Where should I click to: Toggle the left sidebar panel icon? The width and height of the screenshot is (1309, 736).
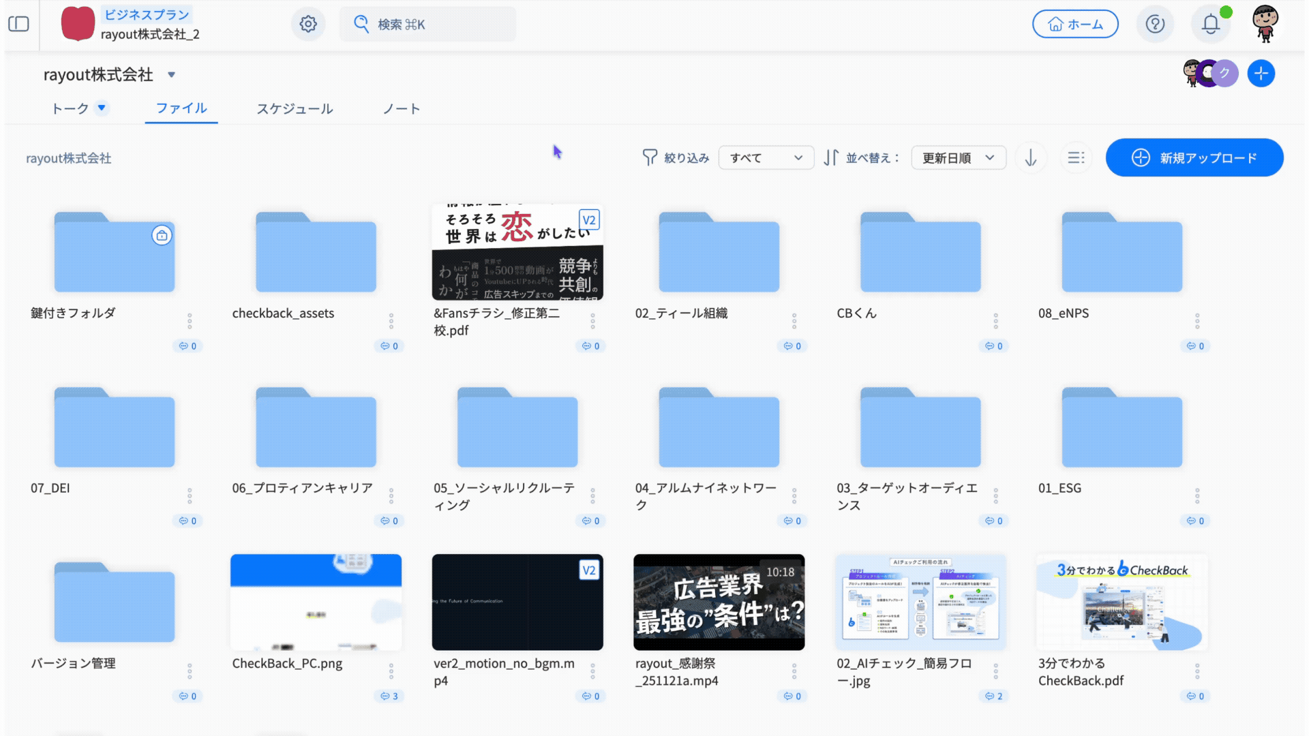[x=18, y=24]
